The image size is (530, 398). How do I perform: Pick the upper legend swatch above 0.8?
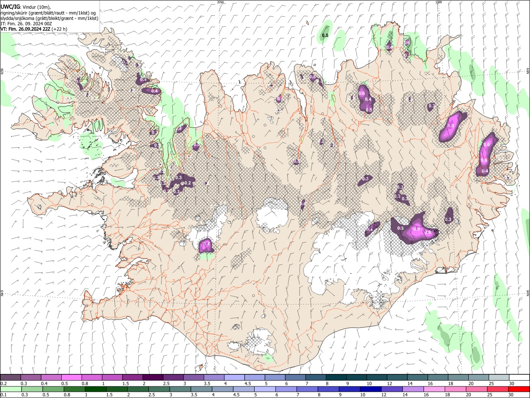tap(92, 378)
